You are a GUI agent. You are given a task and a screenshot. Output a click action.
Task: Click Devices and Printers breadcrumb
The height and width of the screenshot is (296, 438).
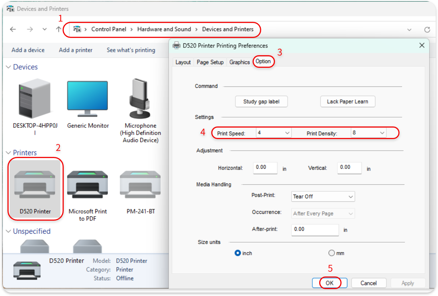(x=228, y=29)
